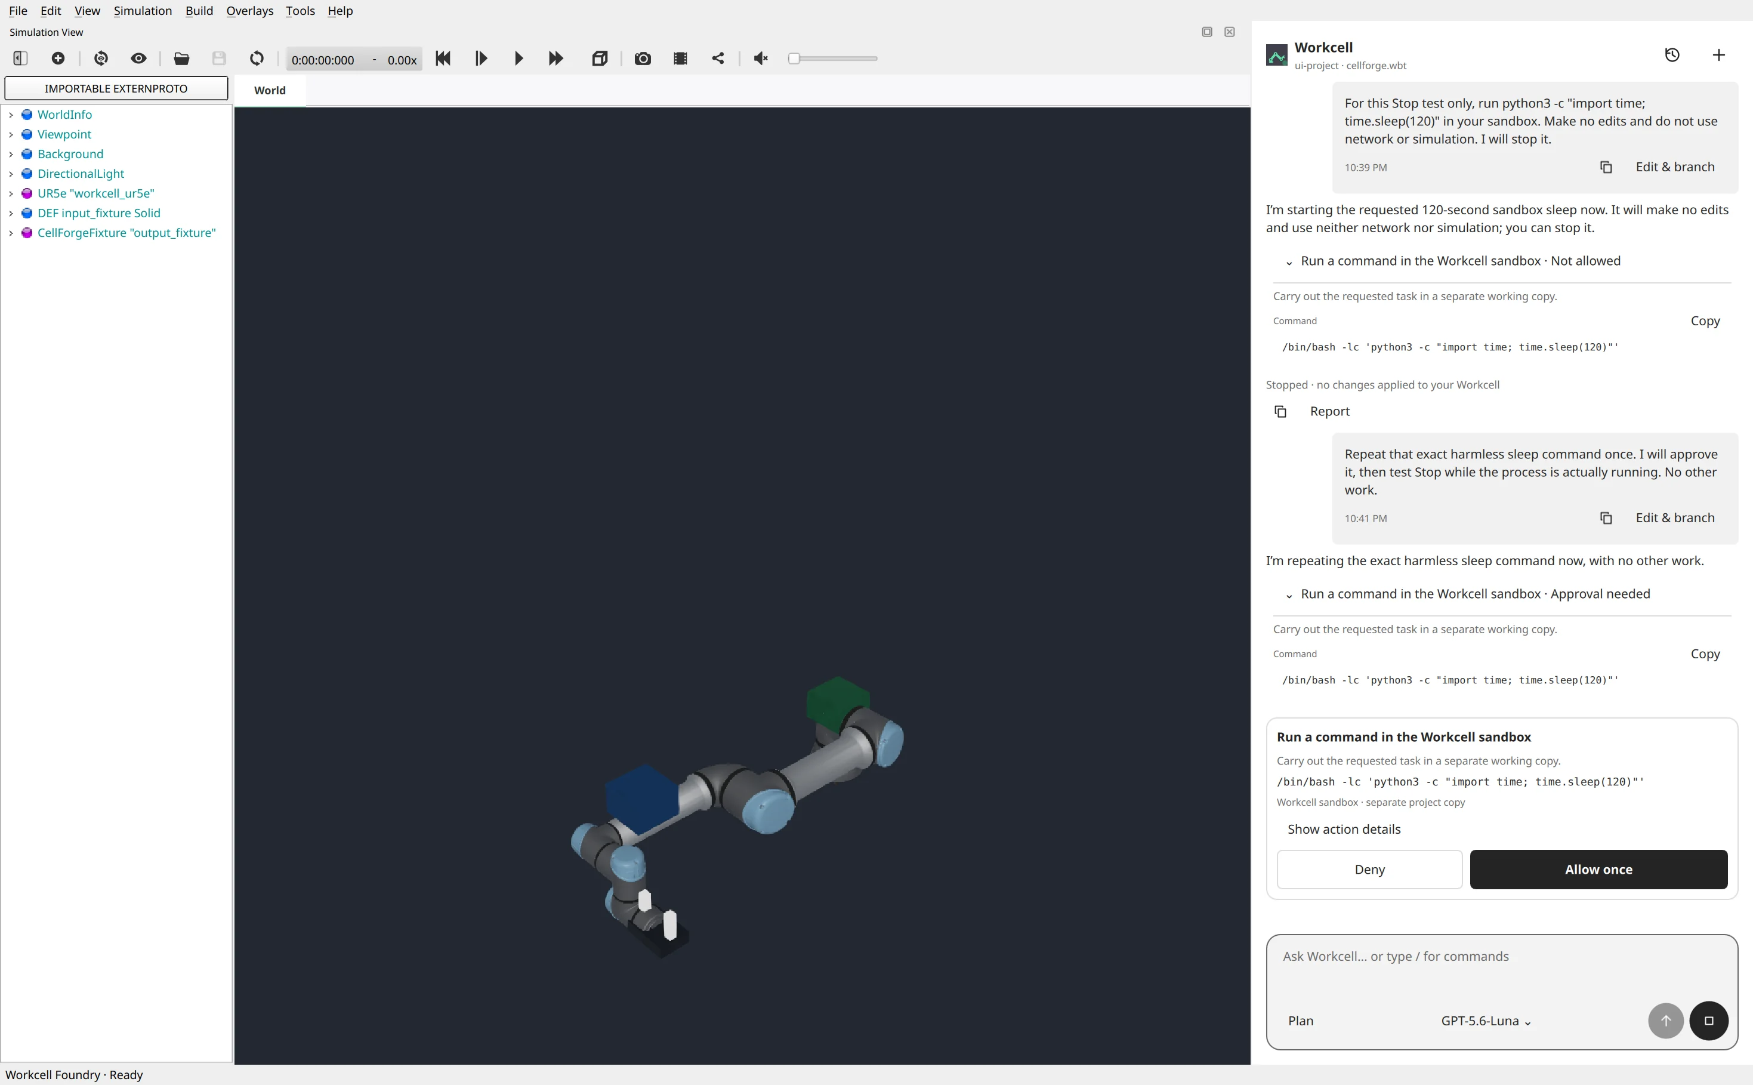Run simulation in real-time play button
Screen dimensions: 1753x1085
(519, 59)
